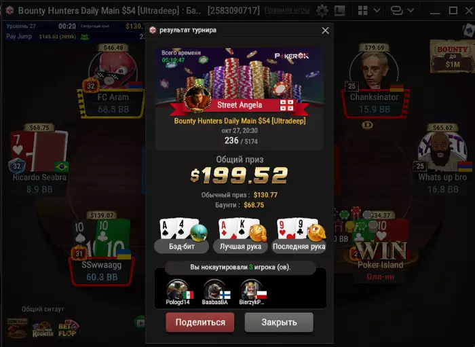Viewport: 475px width, 347px height.
Task: Click the Поделиться button
Action: [200, 322]
